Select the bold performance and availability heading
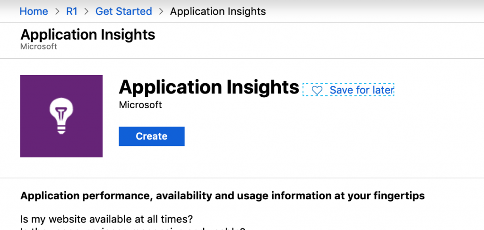The height and width of the screenshot is (230, 484). 222,196
